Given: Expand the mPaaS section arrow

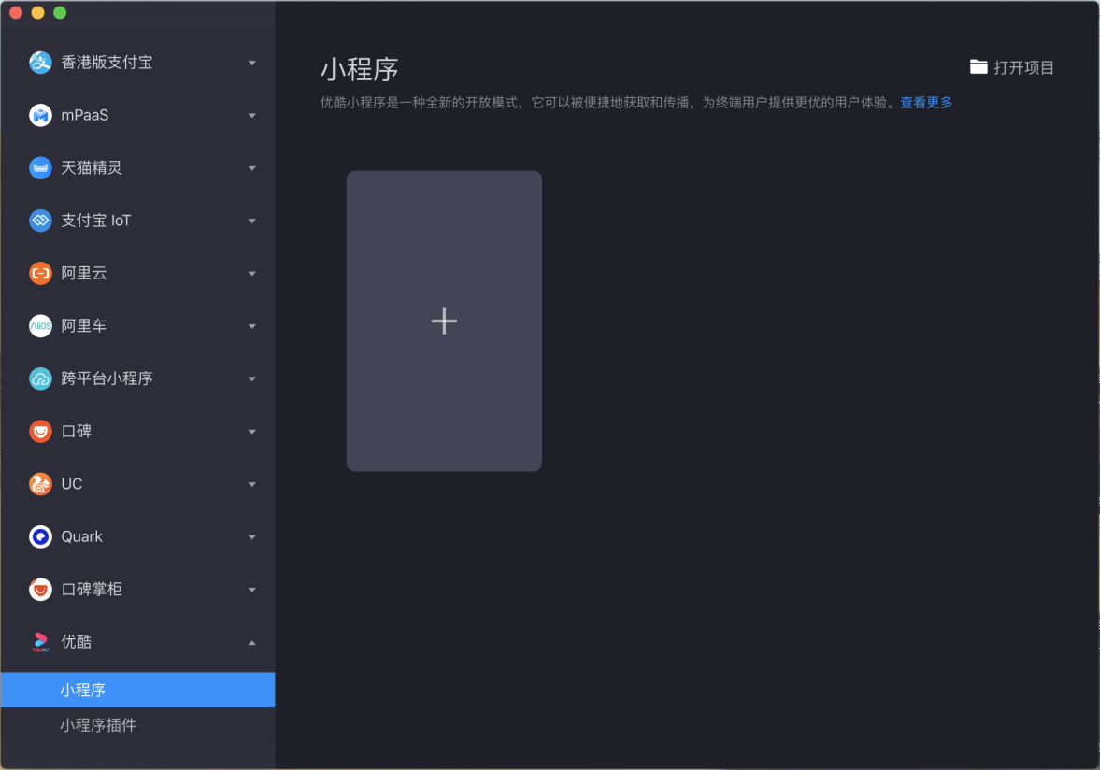Looking at the screenshot, I should [x=251, y=116].
